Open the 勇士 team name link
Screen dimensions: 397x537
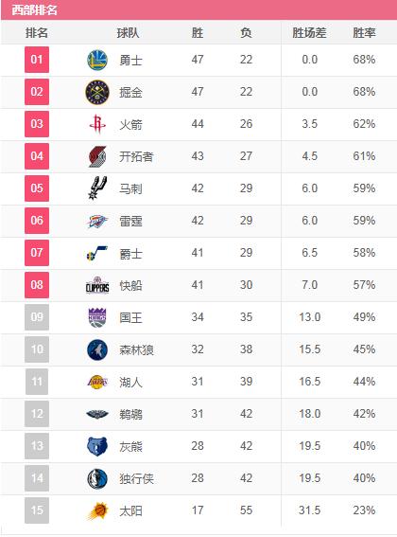tap(130, 61)
